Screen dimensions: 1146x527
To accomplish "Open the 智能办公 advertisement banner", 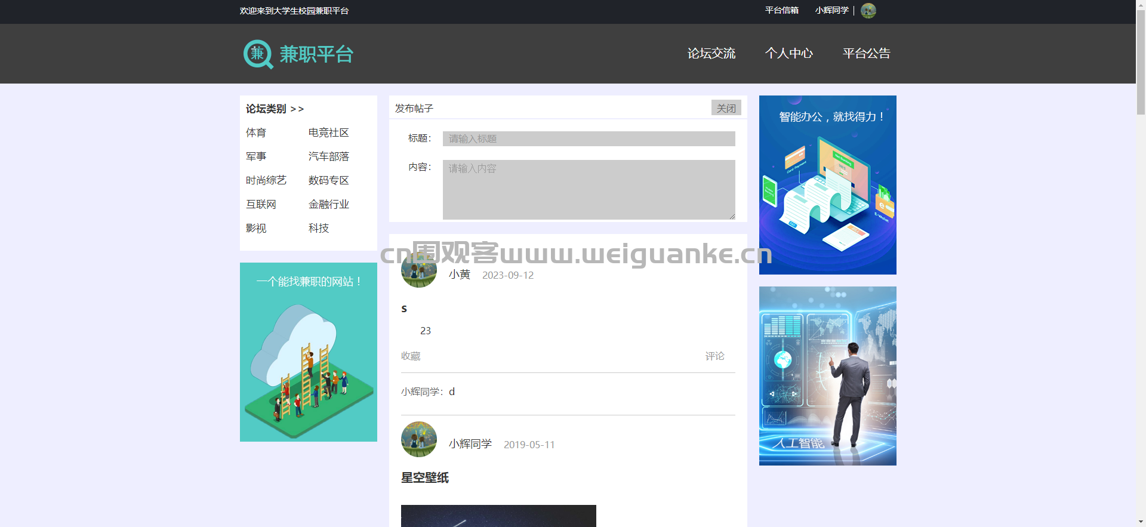I will coord(828,185).
